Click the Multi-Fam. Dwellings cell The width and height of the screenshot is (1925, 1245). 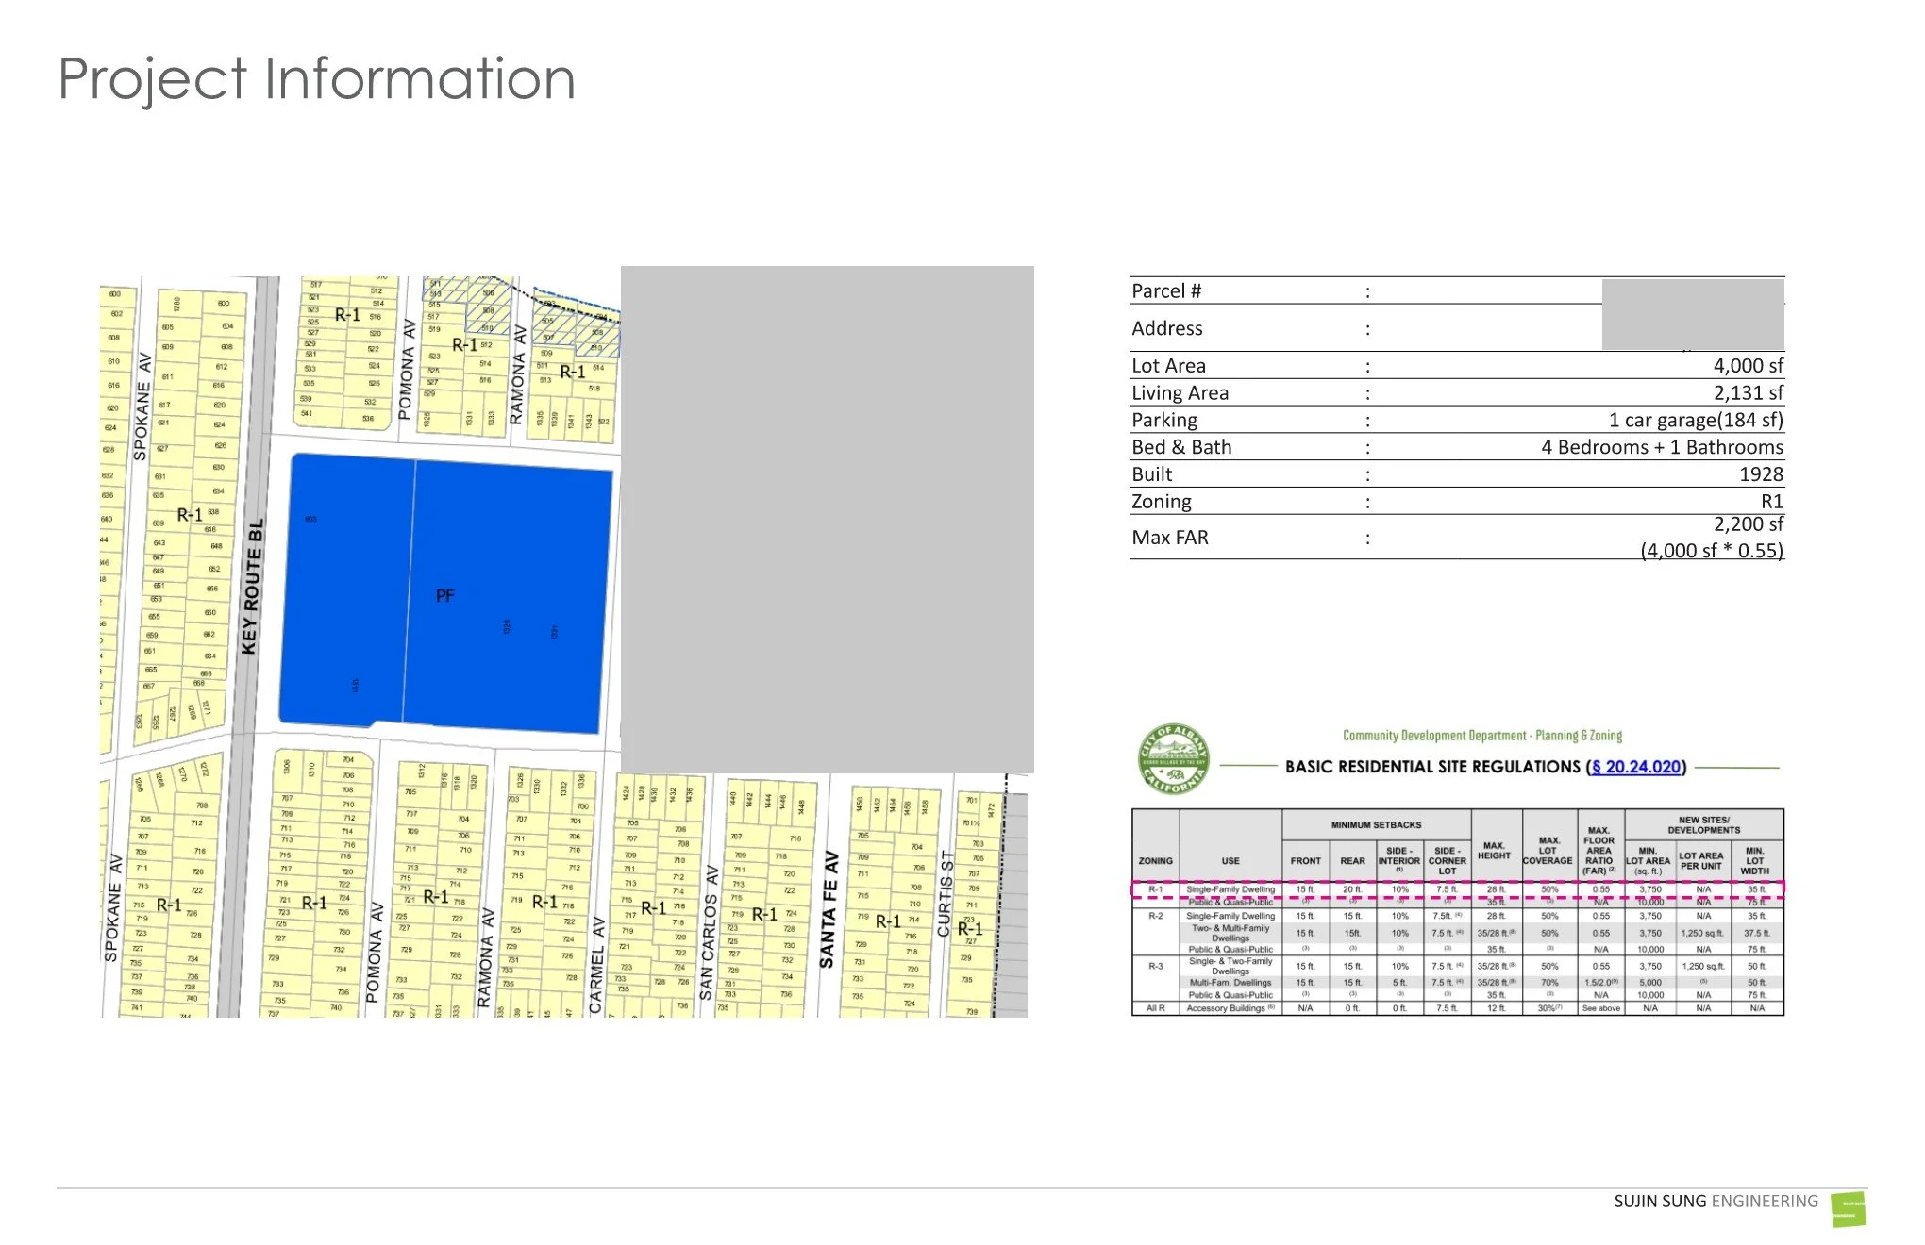point(1231,982)
